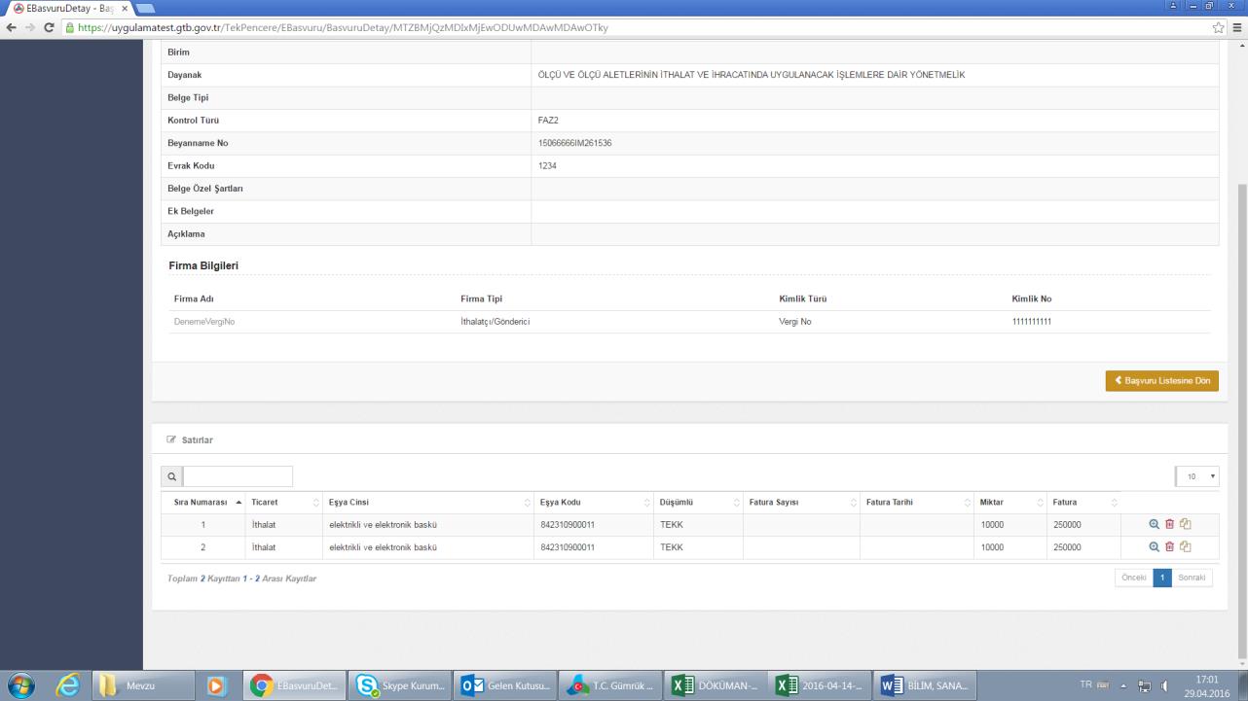Open the Chrome menu
Viewport: 1248px width, 701px height.
click(1237, 27)
